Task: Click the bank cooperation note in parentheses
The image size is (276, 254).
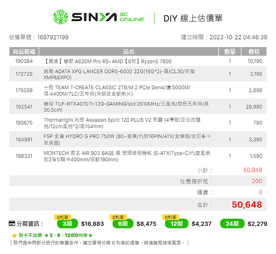Action: (99, 243)
